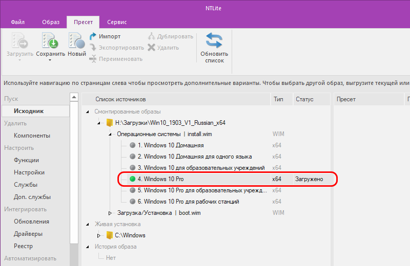
Task: Click the Загрузить preset icon
Action: point(20,40)
